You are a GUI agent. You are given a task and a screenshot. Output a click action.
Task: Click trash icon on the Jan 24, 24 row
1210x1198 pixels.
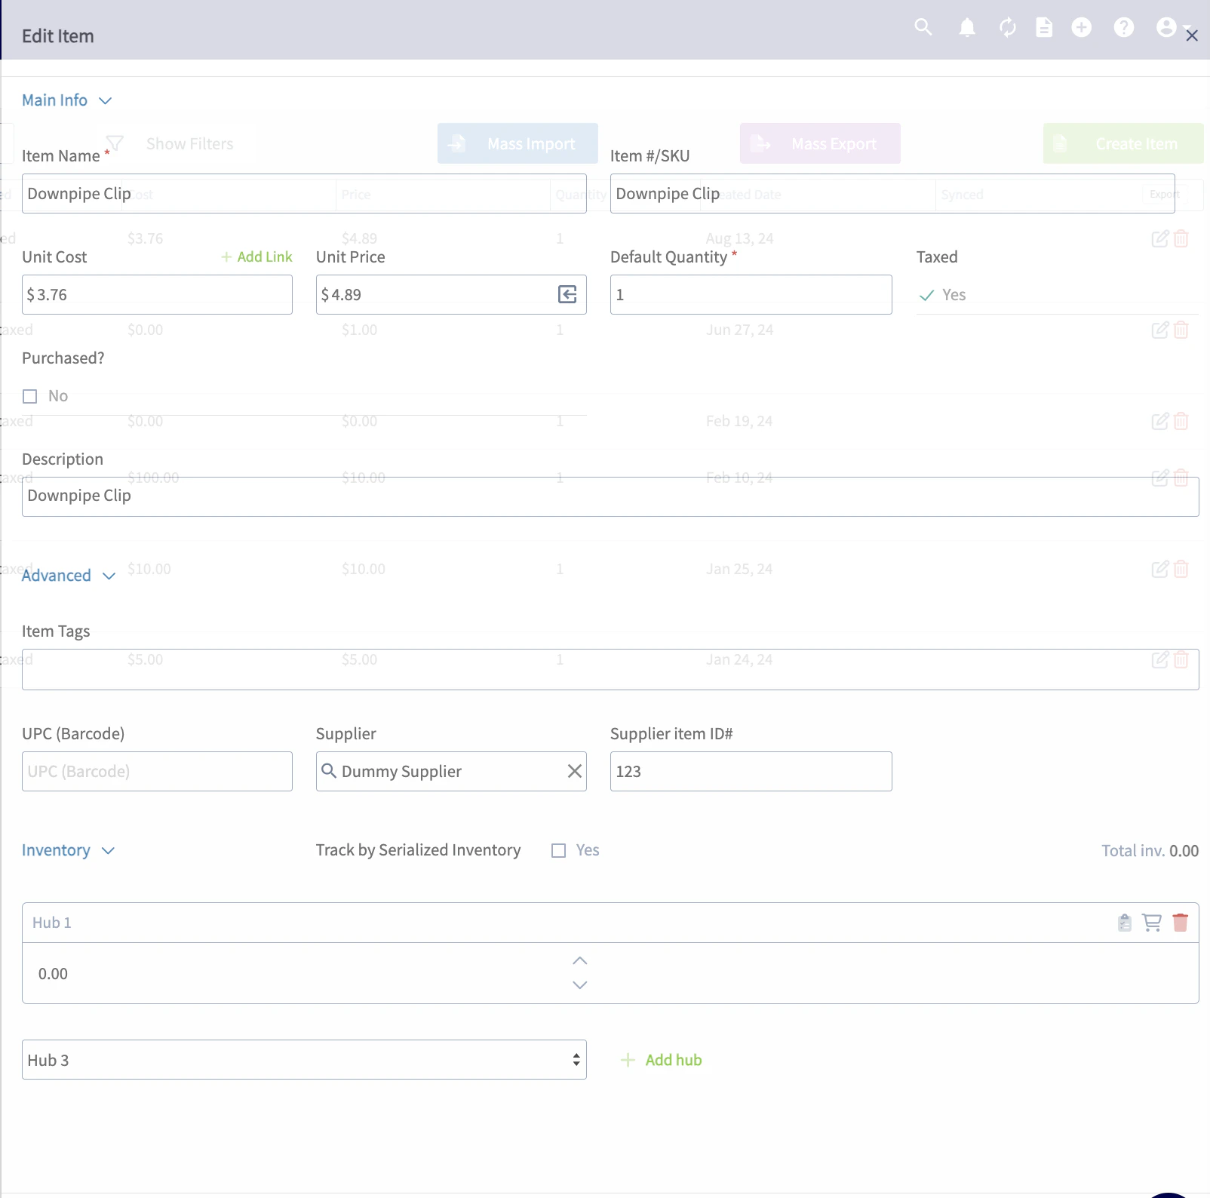coord(1181,659)
